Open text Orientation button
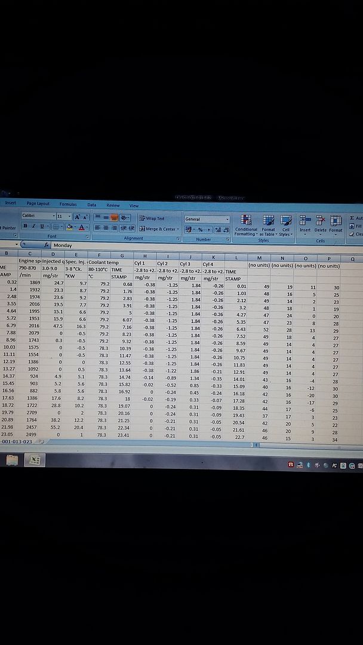Viewport: 363px width, 645px height. pyautogui.click(x=125, y=217)
